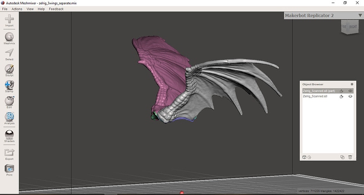
Task: Click the Print tool
Action: [9, 170]
